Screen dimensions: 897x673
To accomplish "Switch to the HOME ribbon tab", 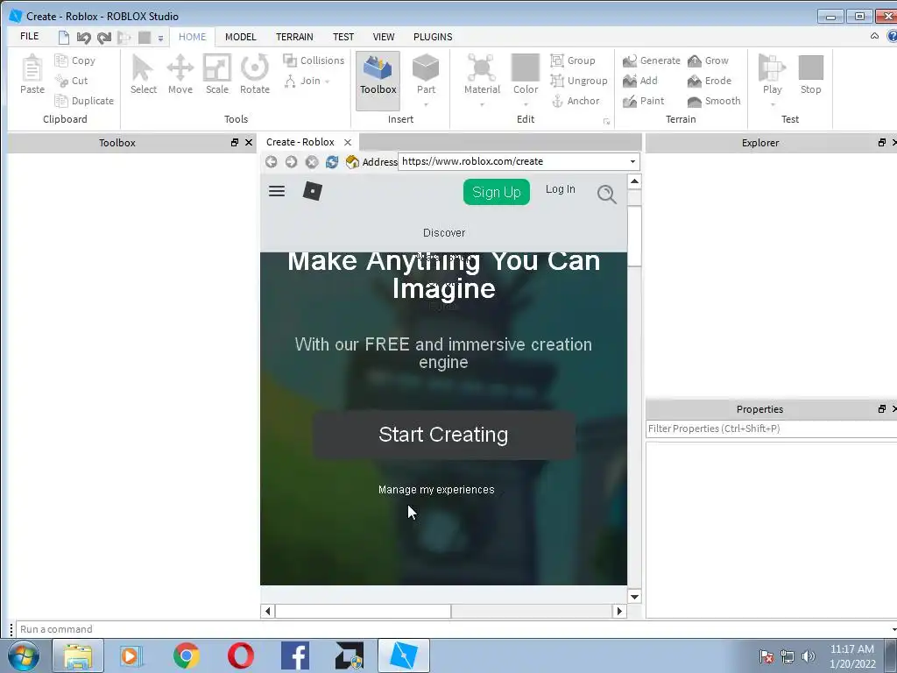I will tap(192, 37).
